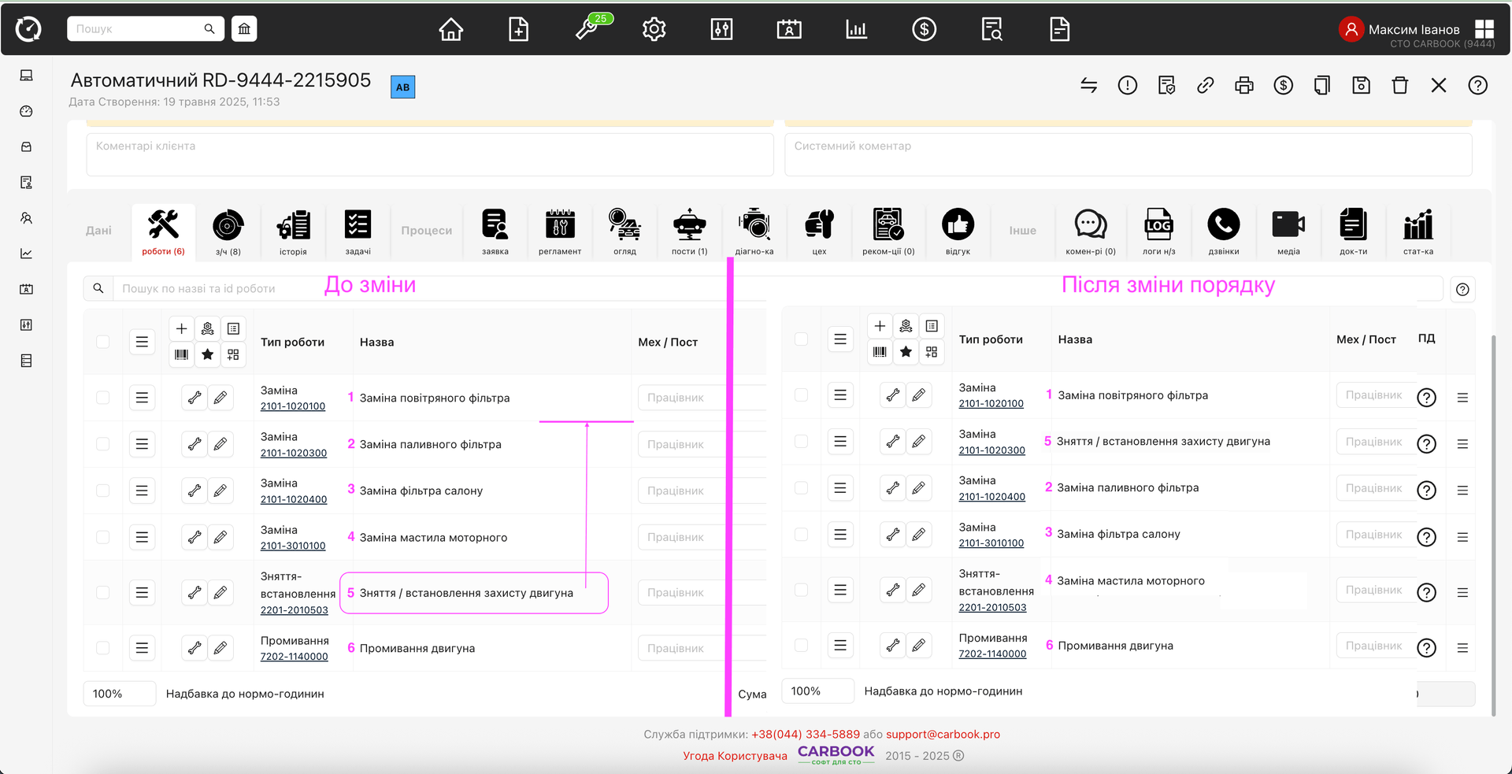Click the delete order trash icon
Image resolution: width=1512 pixels, height=774 pixels.
click(x=1399, y=85)
